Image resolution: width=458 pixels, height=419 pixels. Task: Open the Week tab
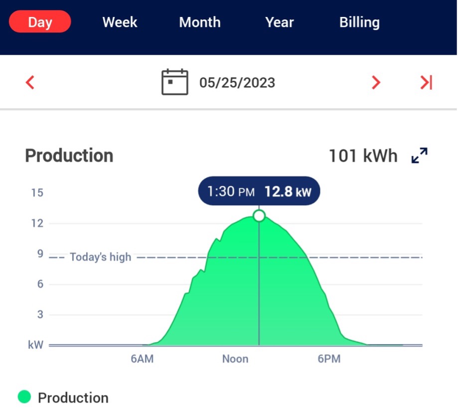pos(120,22)
